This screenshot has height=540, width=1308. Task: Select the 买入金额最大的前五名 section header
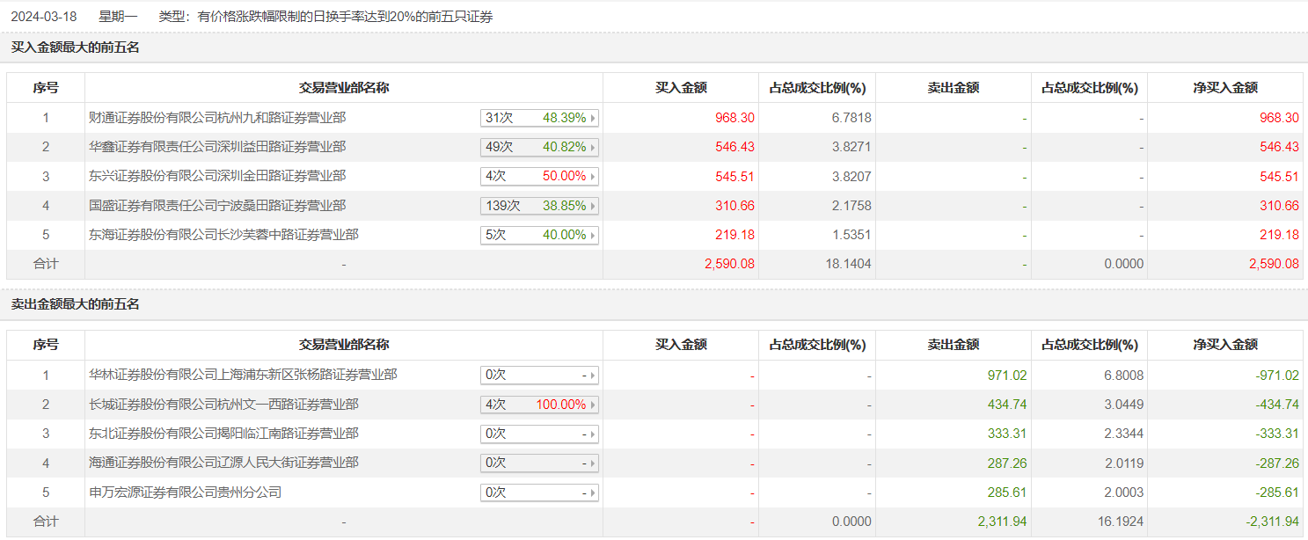coord(76,47)
